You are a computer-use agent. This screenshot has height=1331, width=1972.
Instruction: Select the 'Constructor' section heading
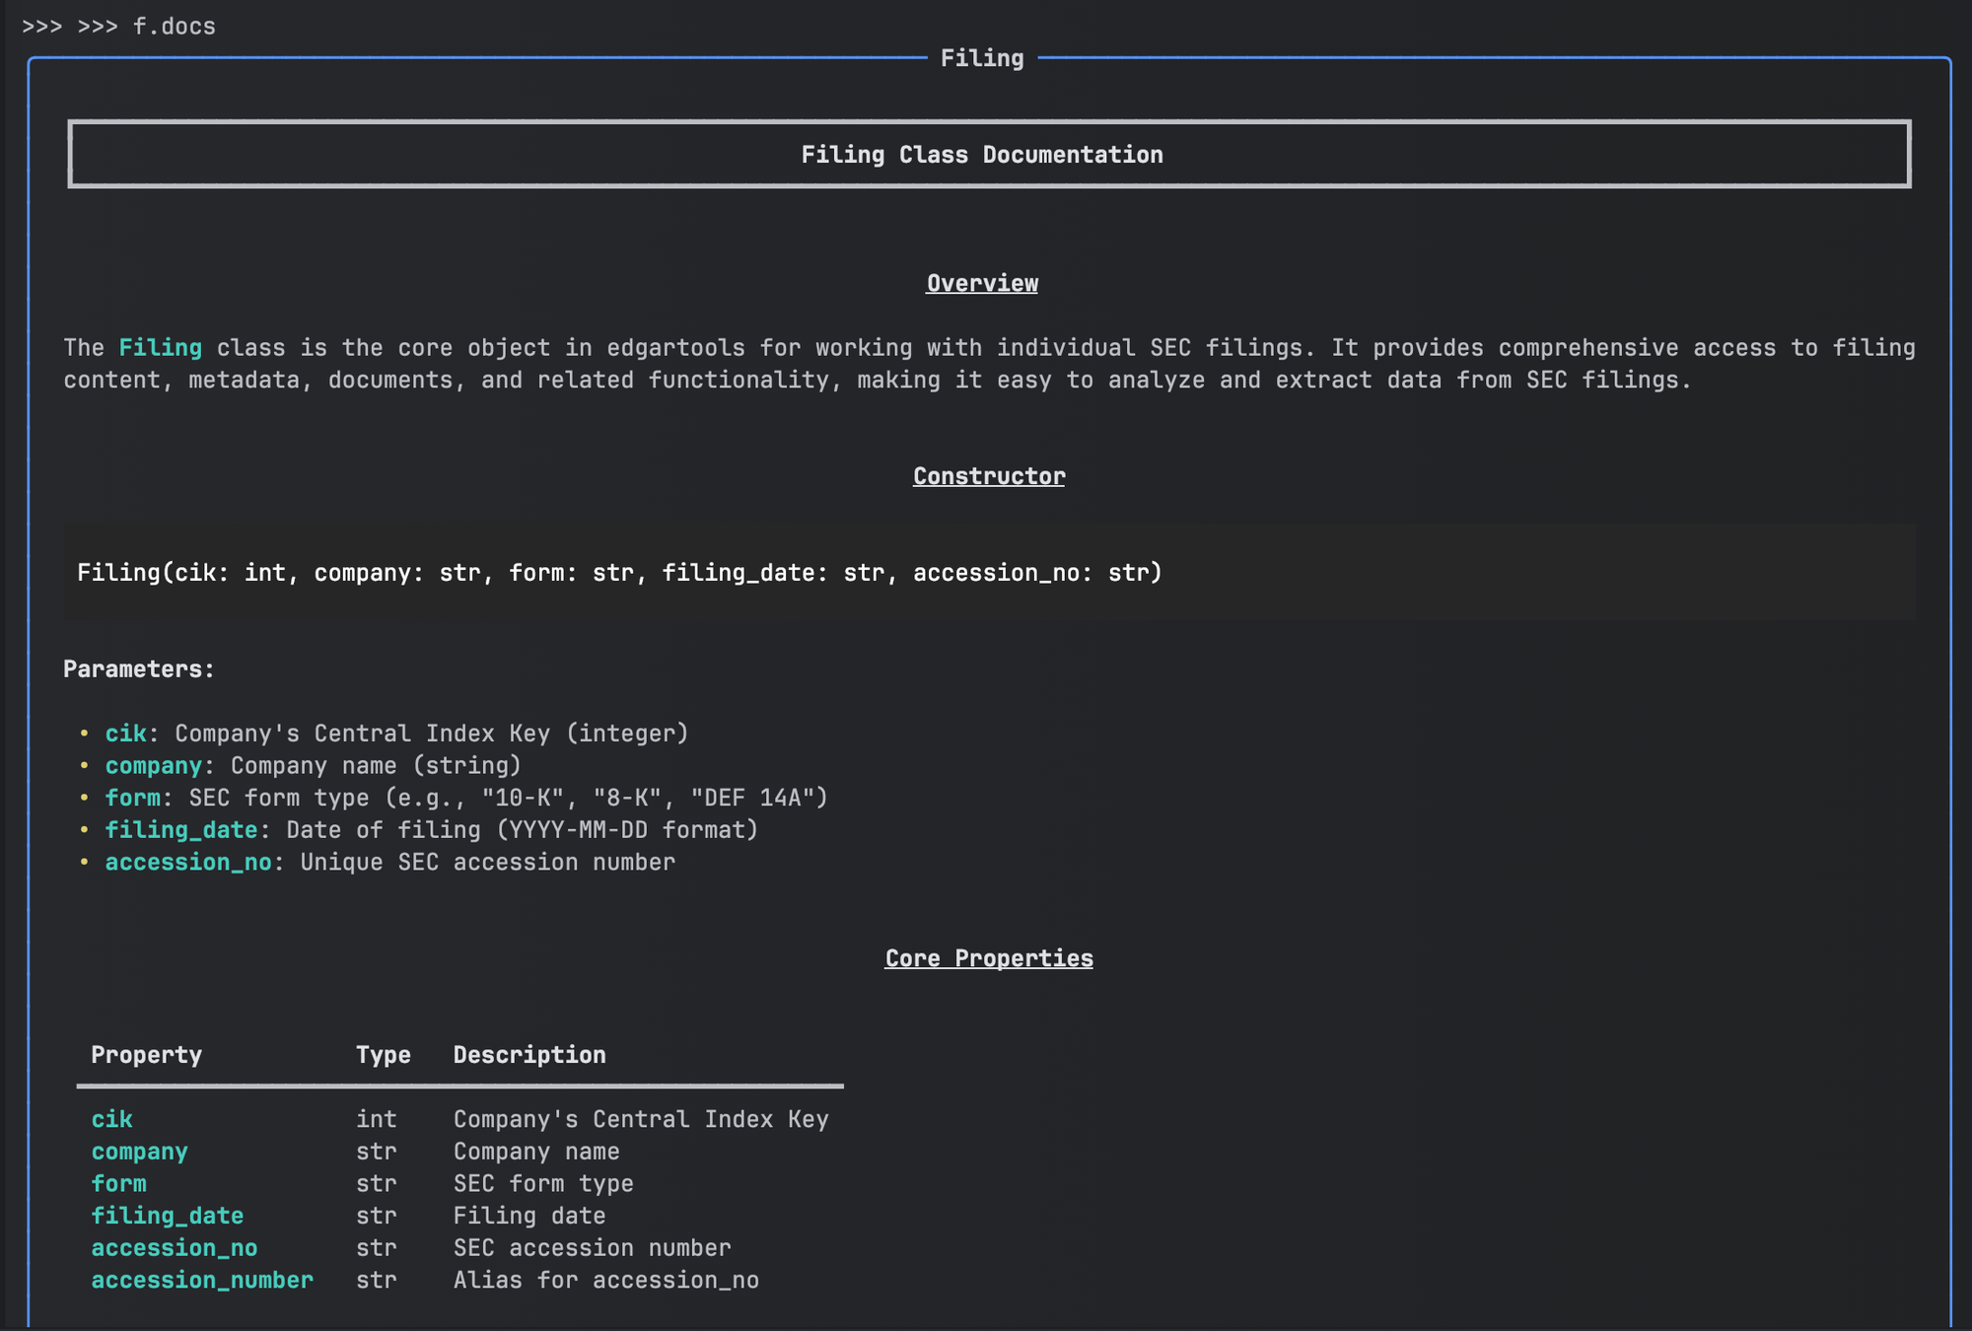click(x=989, y=476)
